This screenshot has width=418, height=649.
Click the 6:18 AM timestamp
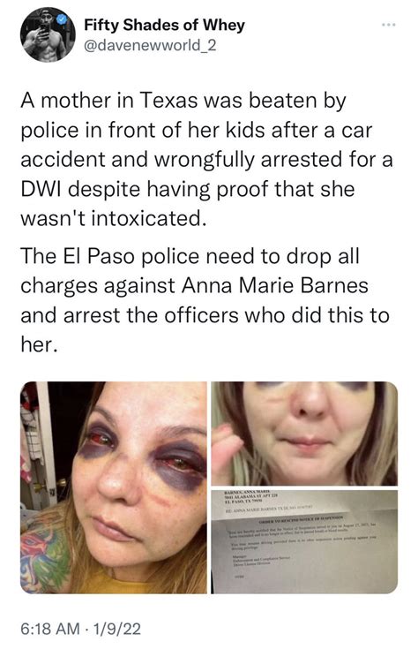pyautogui.click(x=49, y=629)
